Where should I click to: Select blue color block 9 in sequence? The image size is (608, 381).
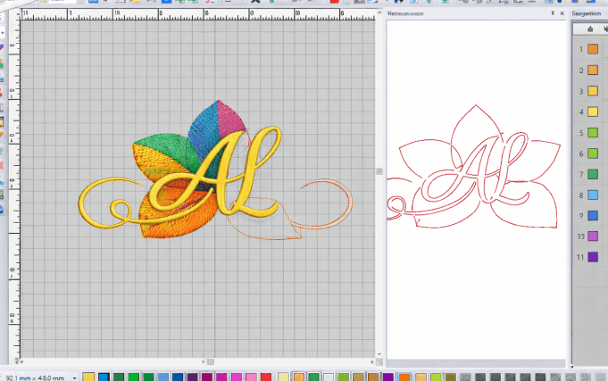(x=592, y=216)
